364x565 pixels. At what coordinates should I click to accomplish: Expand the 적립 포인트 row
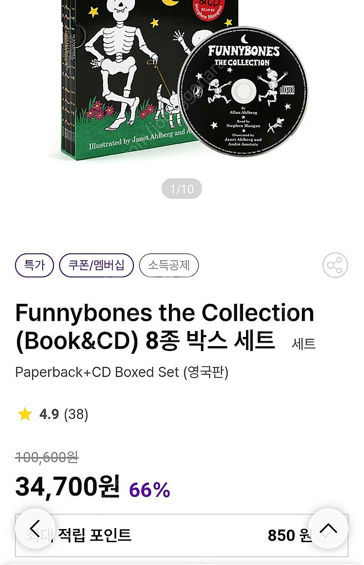pos(182,535)
